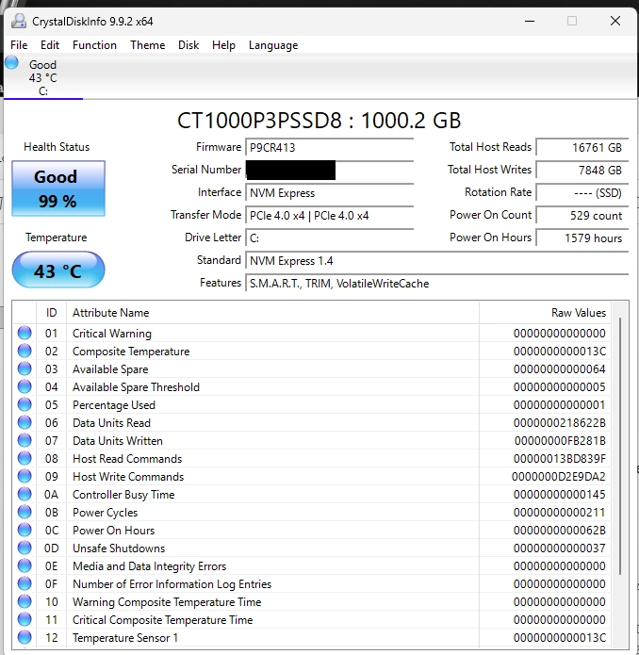
Task: Click the Drive Letter field C:
Action: tap(329, 237)
